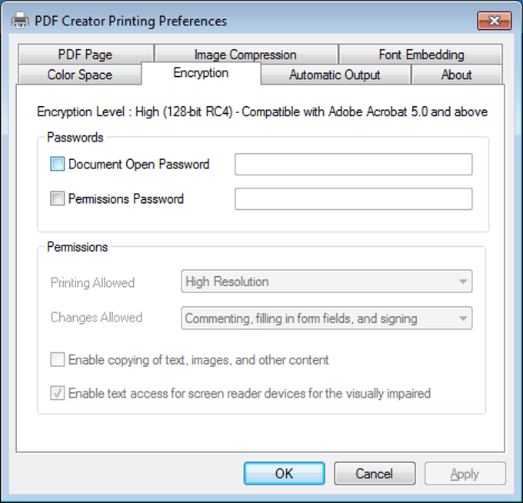Click the Permissions Password text field
523x503 pixels.
pos(353,199)
